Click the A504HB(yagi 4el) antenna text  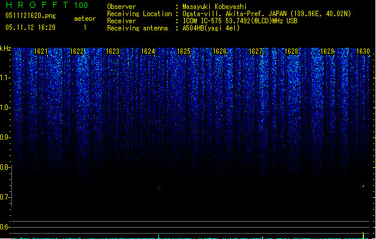tap(211, 28)
